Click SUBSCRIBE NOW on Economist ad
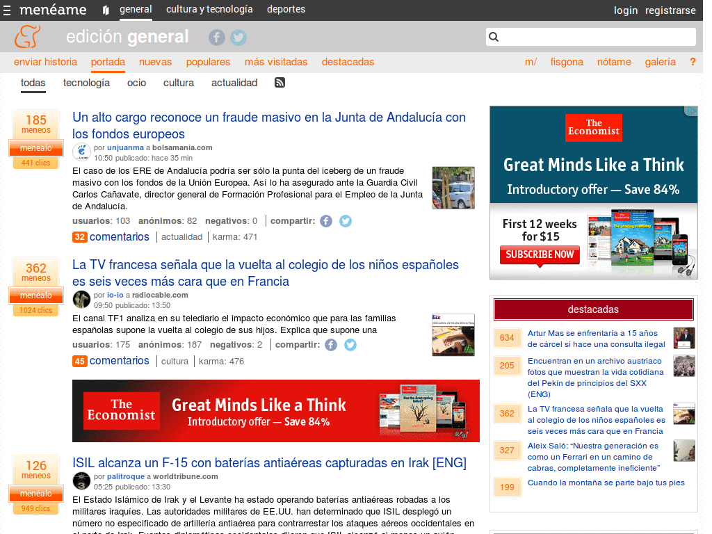This screenshot has width=712, height=534. [x=540, y=254]
